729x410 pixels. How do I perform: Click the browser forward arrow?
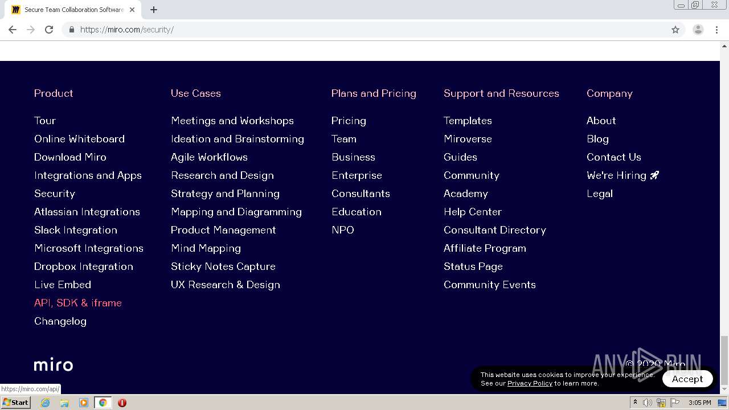tap(31, 30)
